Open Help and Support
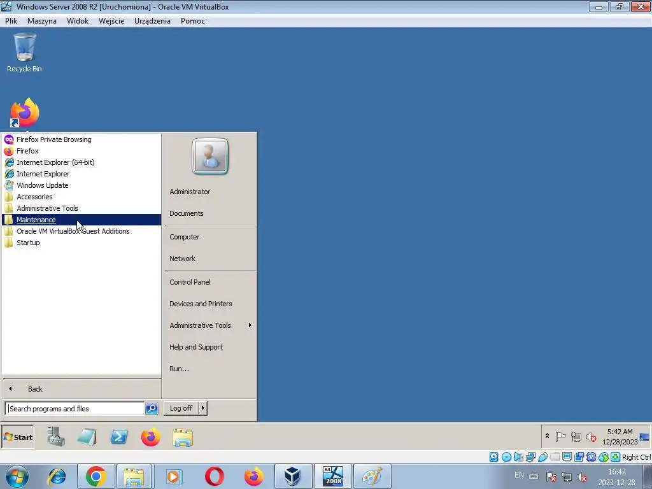The height and width of the screenshot is (489, 652). click(196, 347)
